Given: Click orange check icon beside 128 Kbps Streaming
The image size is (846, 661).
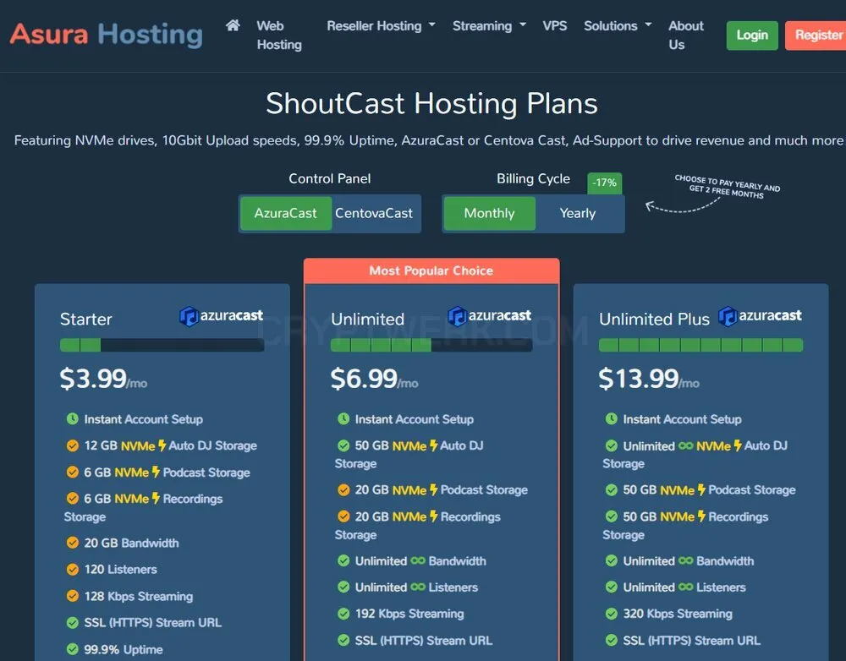Looking at the screenshot, I should point(72,596).
